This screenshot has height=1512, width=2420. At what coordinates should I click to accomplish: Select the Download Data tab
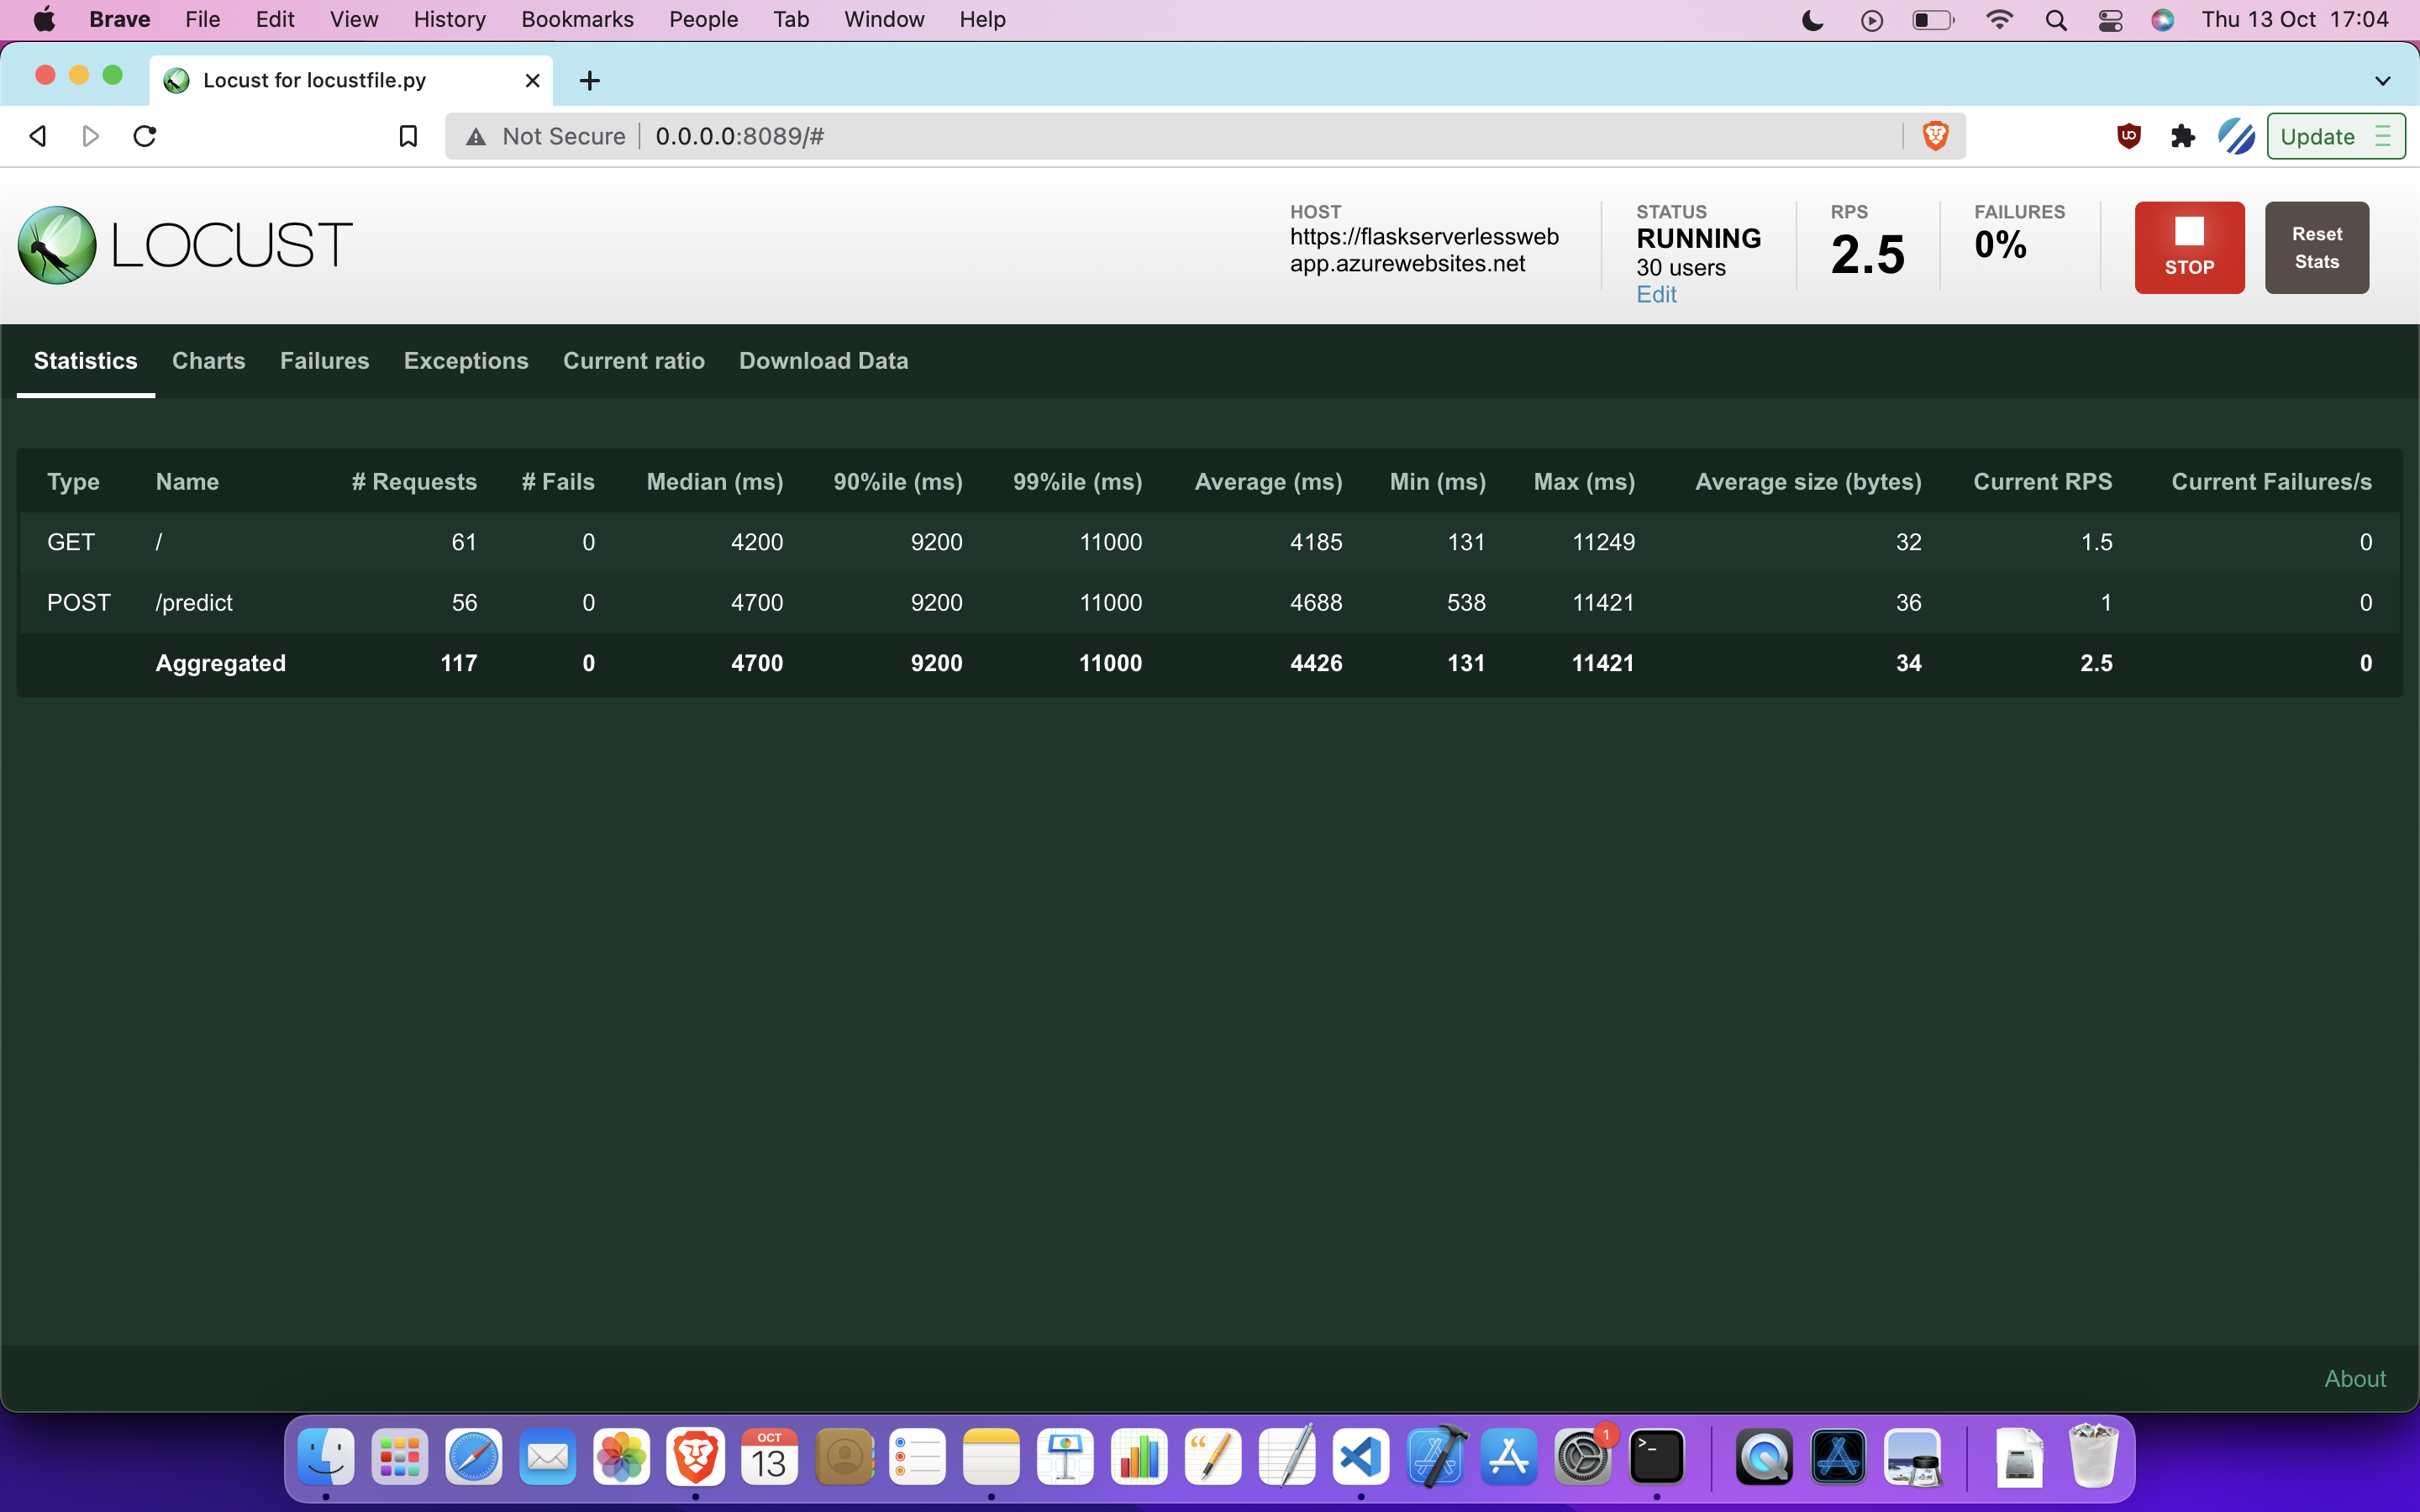pyautogui.click(x=823, y=361)
